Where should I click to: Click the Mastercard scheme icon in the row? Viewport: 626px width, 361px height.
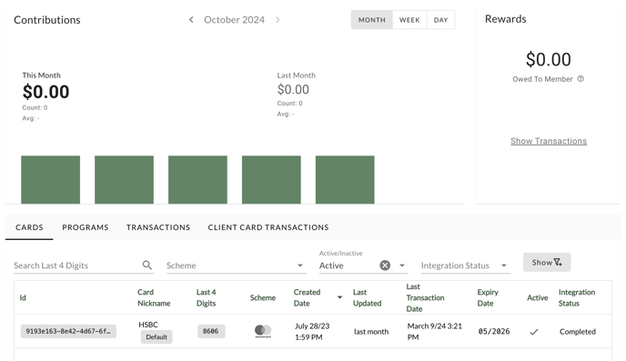click(263, 331)
